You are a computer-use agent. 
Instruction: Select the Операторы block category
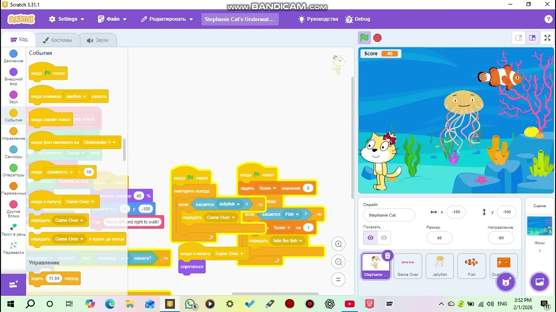(13, 170)
